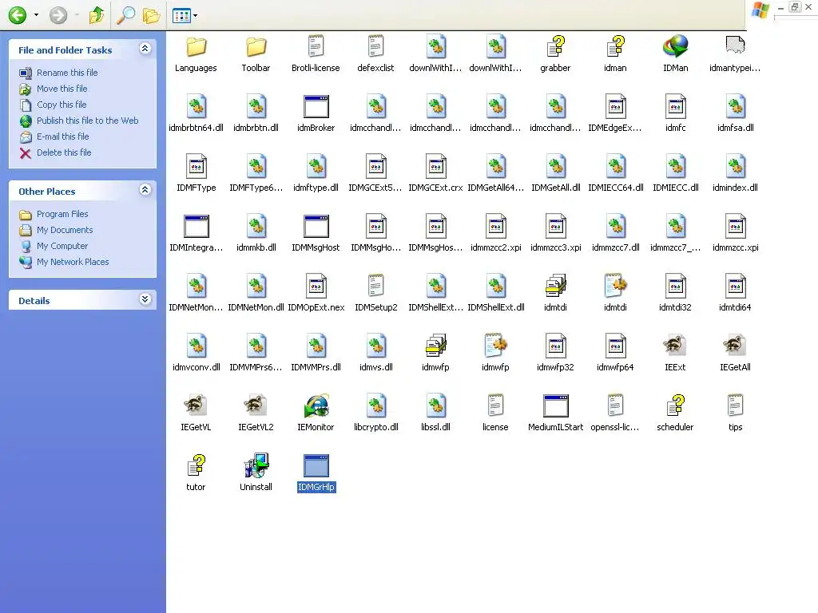Screen dimensions: 818x613
Task: Select the IEGetVL2 file
Action: tap(256, 413)
